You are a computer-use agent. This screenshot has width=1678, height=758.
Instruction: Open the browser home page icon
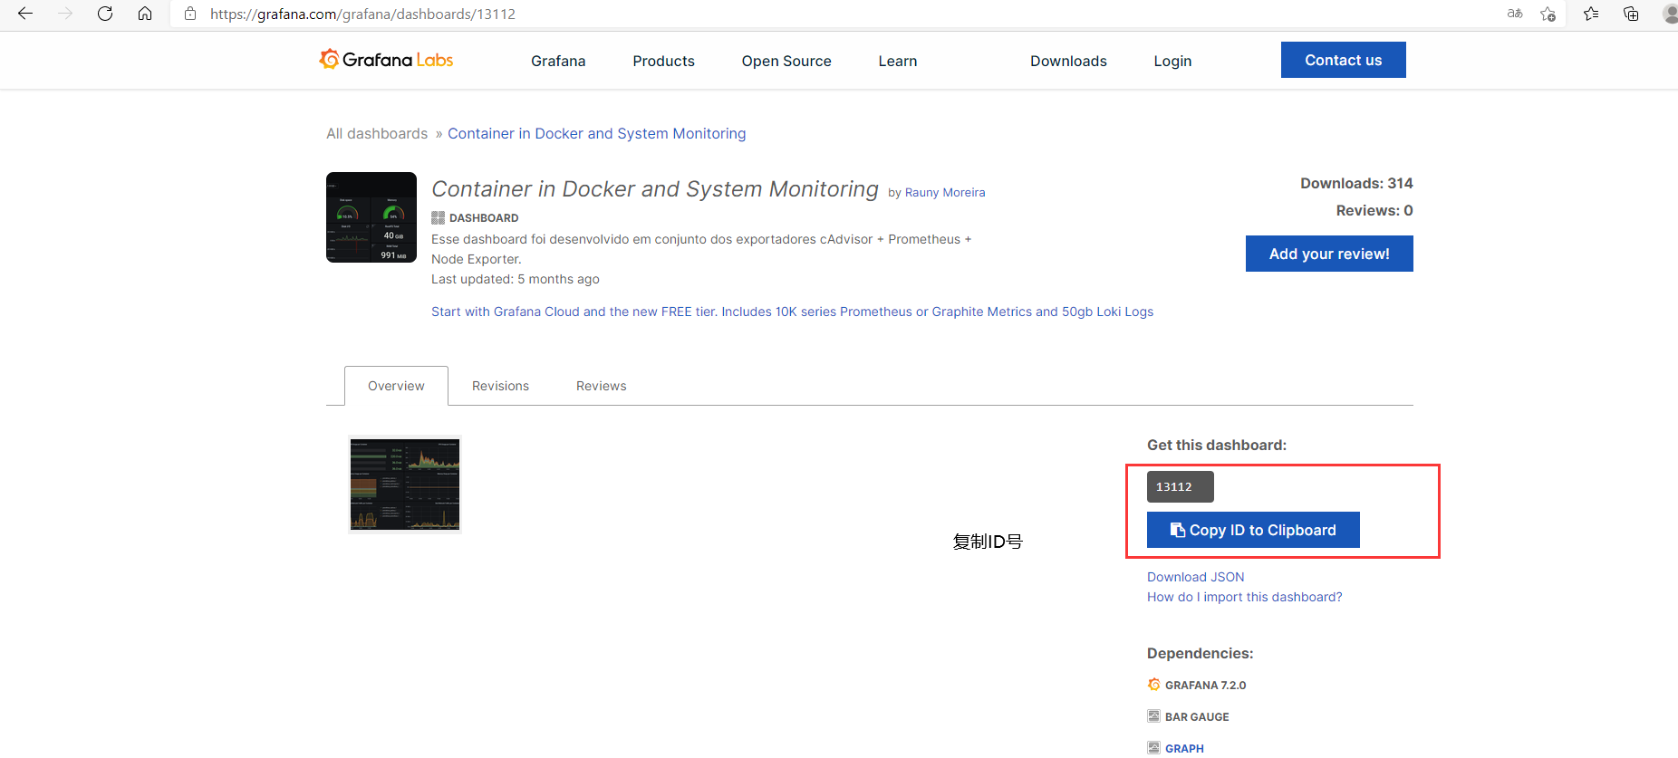tap(145, 14)
